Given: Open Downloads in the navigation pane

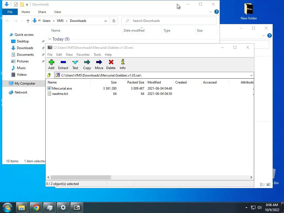Looking at the screenshot, I should (25, 48).
